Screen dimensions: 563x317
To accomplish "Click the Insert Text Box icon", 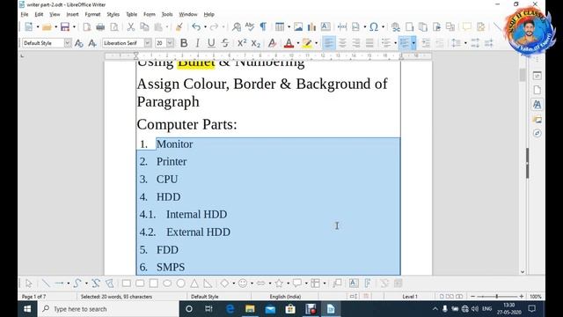I will (x=325, y=27).
